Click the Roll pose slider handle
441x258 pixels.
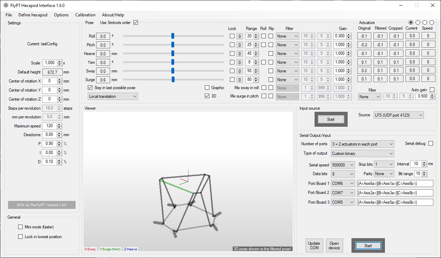pyautogui.click(x=173, y=36)
